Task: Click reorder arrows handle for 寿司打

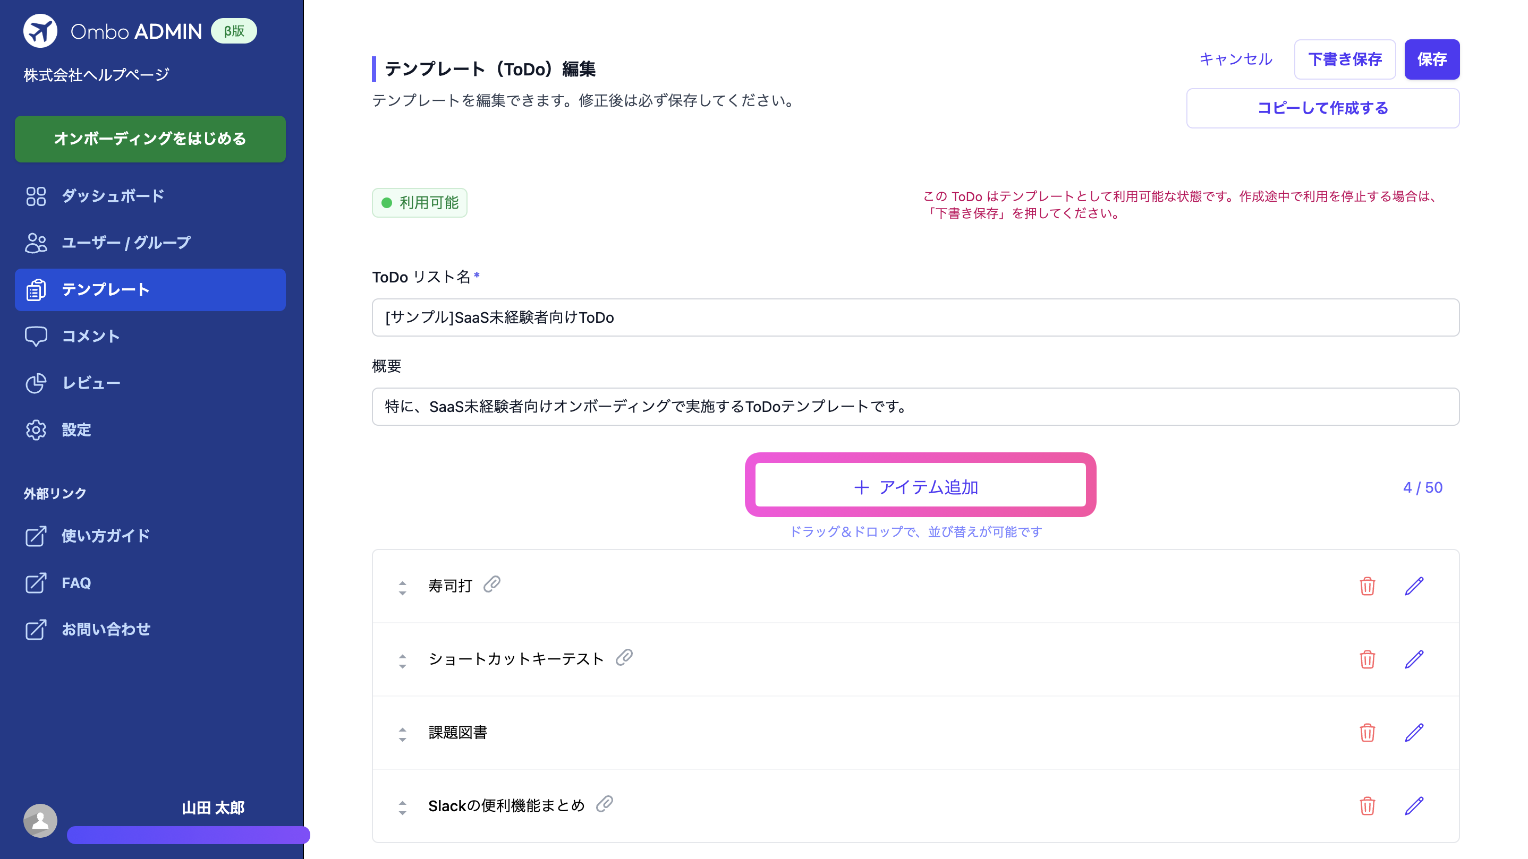Action: tap(403, 588)
